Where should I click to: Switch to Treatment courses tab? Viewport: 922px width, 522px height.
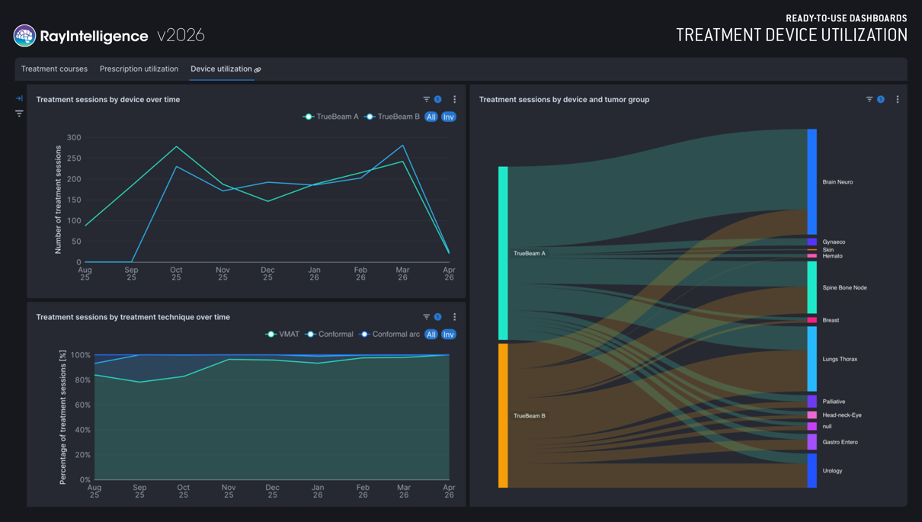point(54,69)
